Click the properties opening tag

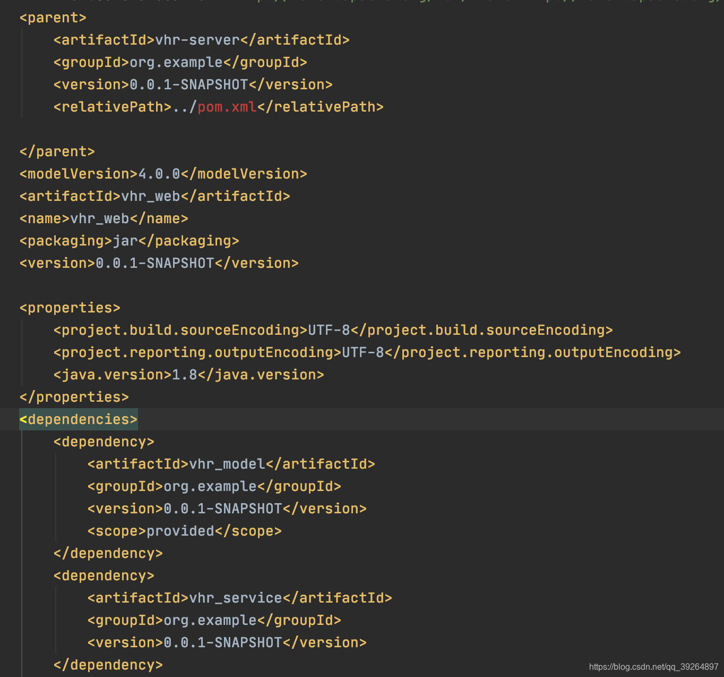(69, 308)
